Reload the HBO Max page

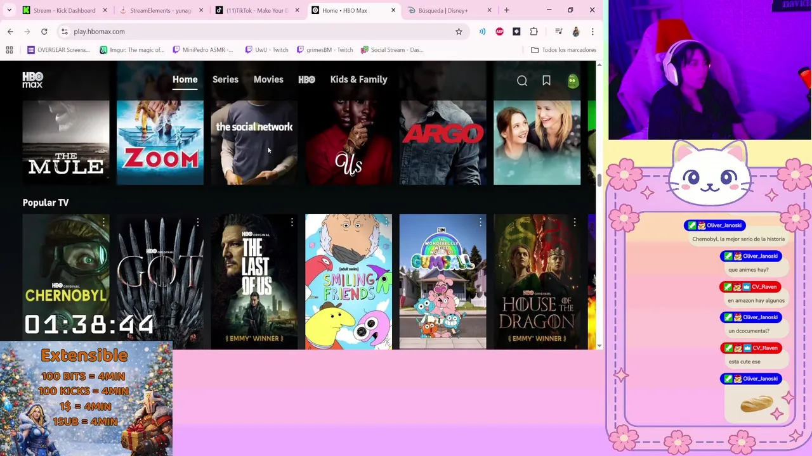click(x=44, y=31)
